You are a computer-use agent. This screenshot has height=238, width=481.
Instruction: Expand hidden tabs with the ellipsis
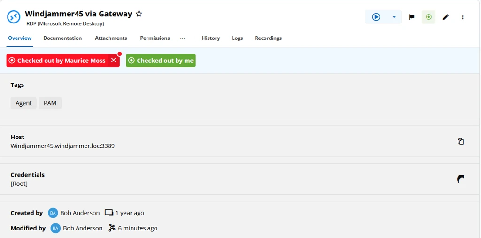(x=183, y=38)
